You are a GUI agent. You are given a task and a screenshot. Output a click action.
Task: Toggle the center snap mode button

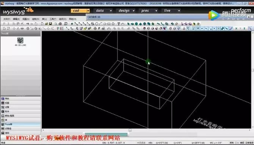click(x=218, y=28)
